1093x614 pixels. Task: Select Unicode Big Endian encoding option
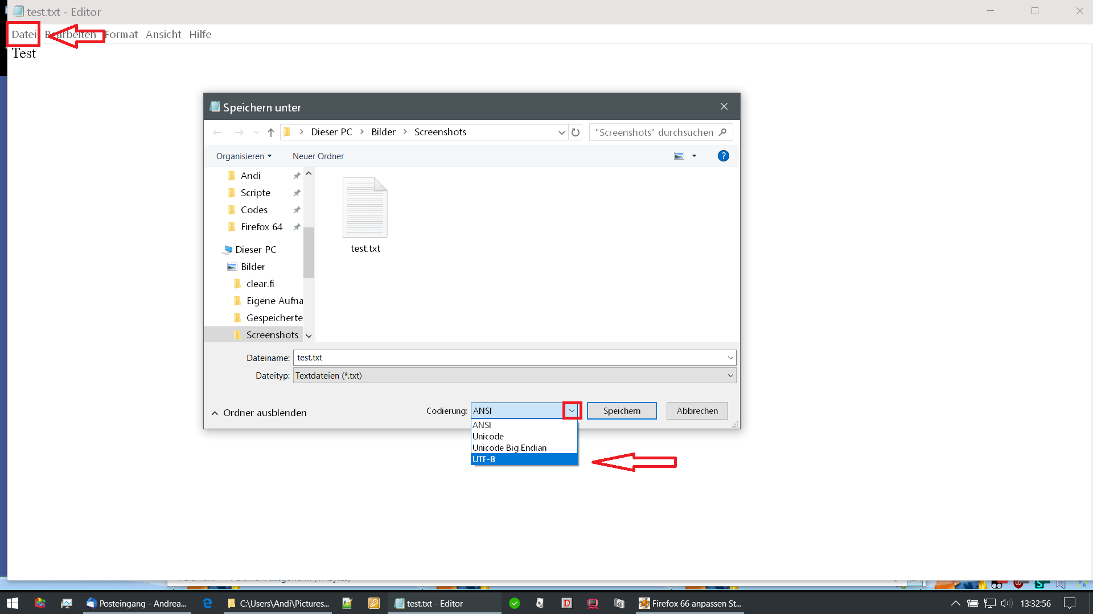click(x=524, y=448)
